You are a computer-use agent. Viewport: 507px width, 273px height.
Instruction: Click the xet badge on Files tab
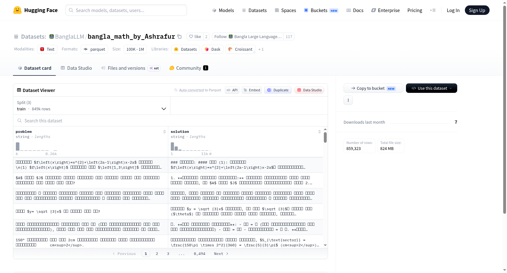click(x=154, y=68)
